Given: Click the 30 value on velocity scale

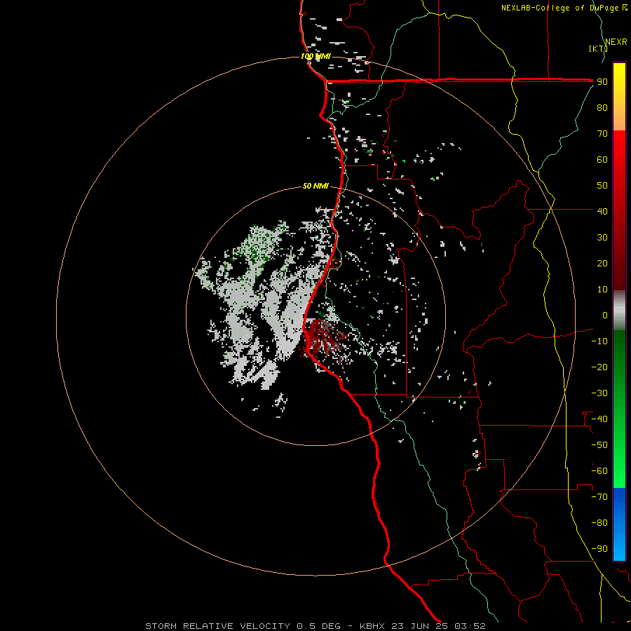Looking at the screenshot, I should click(x=602, y=238).
